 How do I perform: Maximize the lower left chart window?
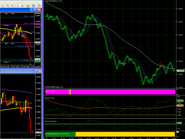point(36,71)
